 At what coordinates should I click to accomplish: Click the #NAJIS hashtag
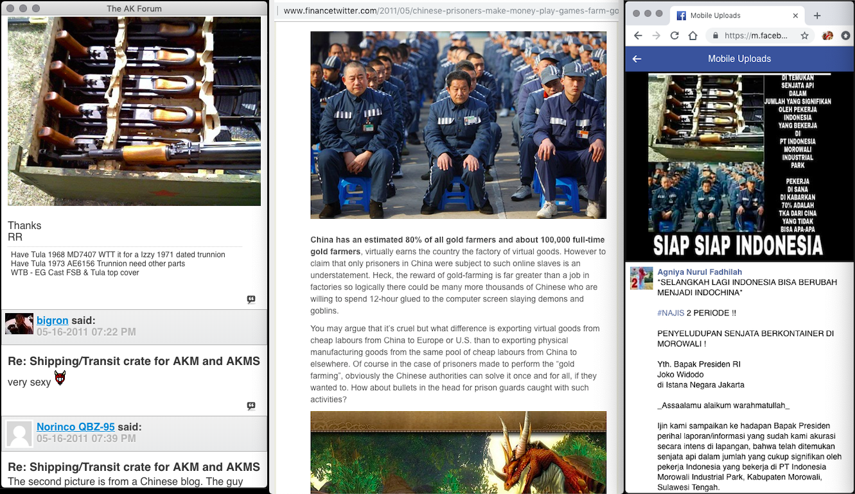pyautogui.click(x=669, y=313)
